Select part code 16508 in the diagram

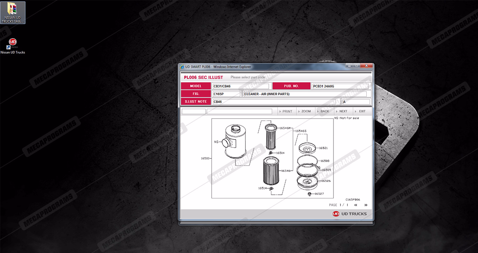[x=325, y=161]
